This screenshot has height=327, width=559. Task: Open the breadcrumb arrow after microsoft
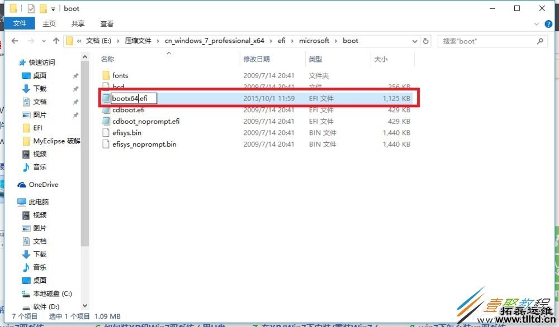[335, 41]
